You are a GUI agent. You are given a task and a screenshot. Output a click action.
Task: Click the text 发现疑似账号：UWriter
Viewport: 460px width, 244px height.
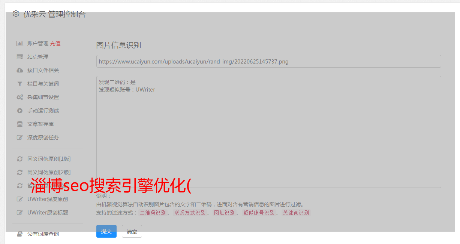(x=127, y=90)
